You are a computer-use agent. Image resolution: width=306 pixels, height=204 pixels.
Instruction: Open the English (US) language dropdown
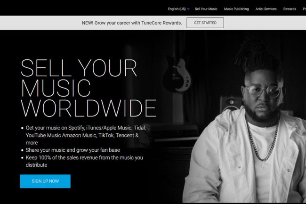pos(178,9)
